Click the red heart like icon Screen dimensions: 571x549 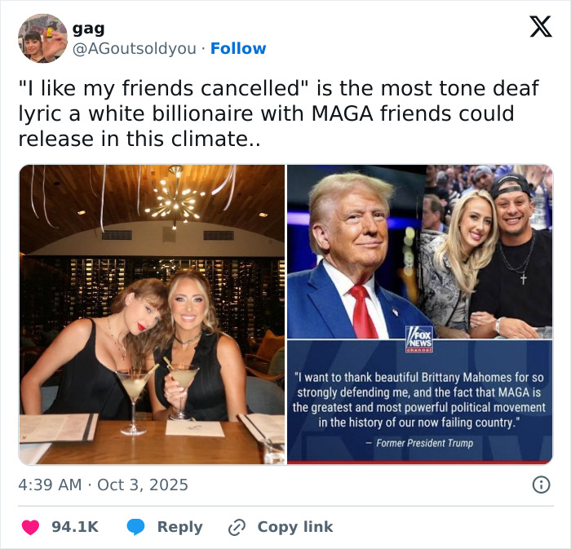pos(30,527)
